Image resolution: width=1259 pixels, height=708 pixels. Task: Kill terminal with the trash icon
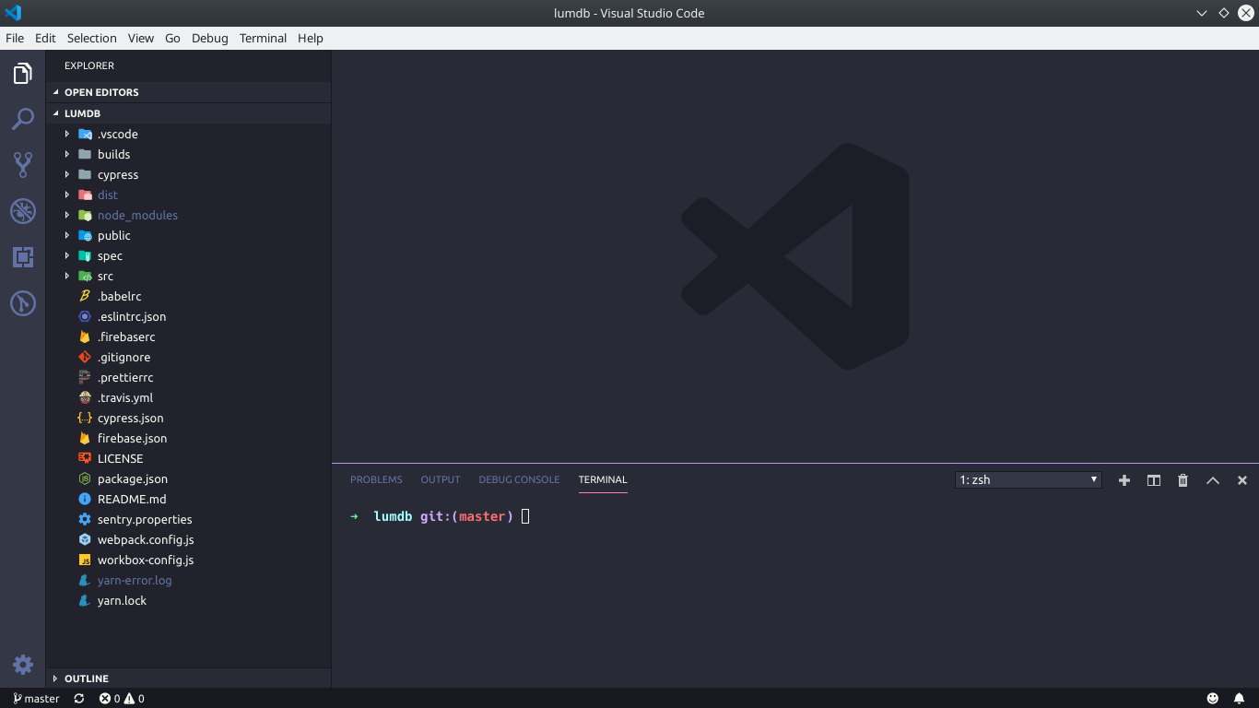click(x=1183, y=480)
